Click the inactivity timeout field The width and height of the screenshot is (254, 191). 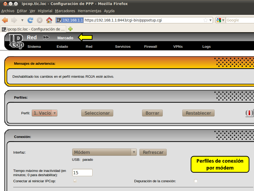coord(82,172)
